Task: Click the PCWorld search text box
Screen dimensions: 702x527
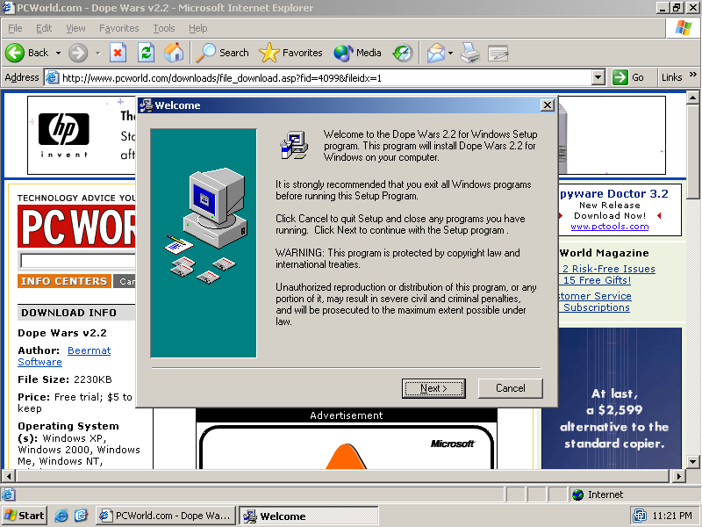Action: click(x=77, y=260)
